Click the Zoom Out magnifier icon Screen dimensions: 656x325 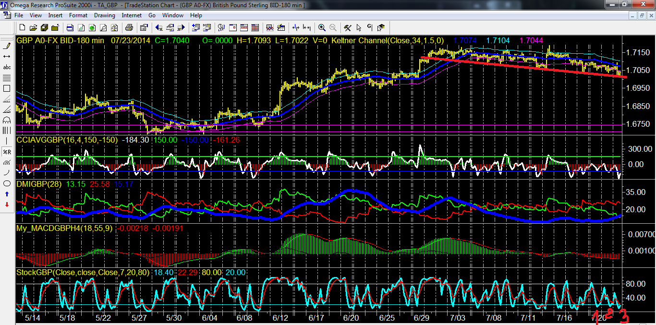pyautogui.click(x=332, y=27)
